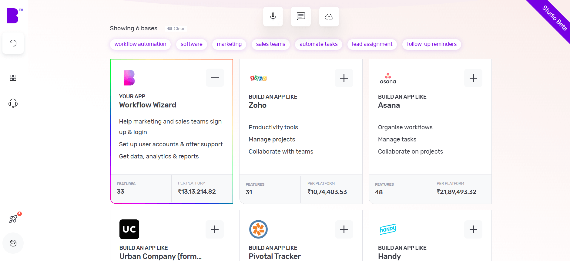Image resolution: width=570 pixels, height=261 pixels.
Task: Click the Workflow Wizard pink B logo
Action: pyautogui.click(x=129, y=78)
